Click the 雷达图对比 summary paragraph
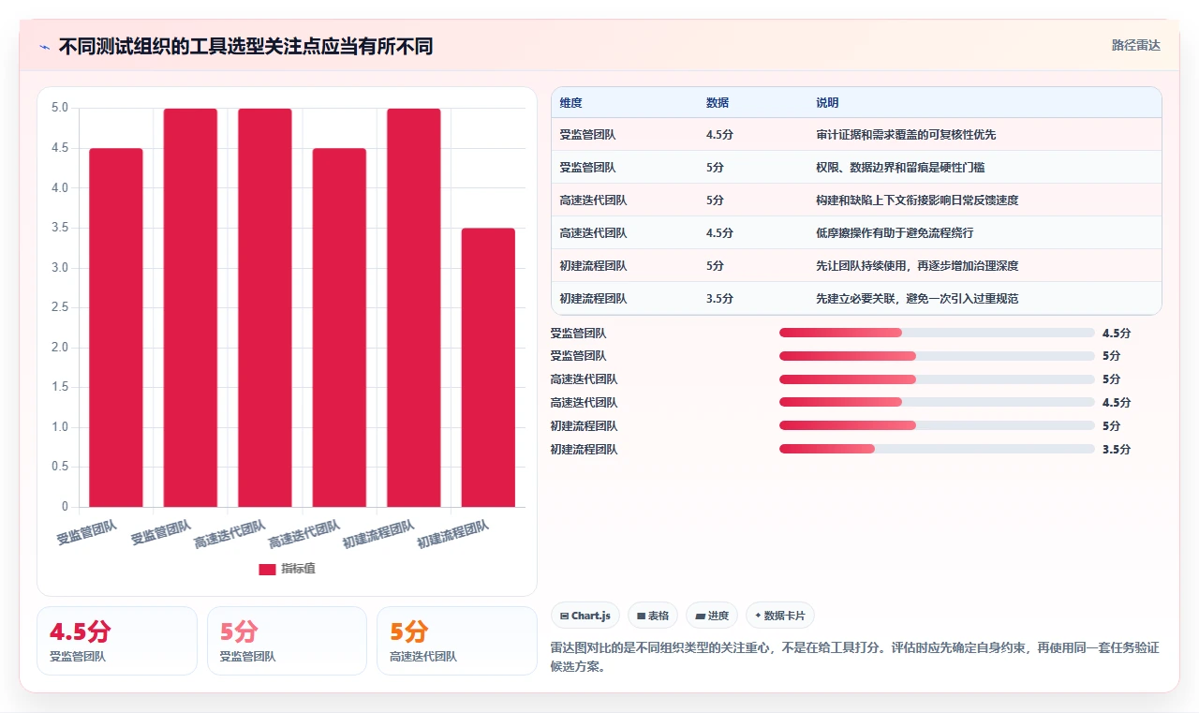Viewport: 1199px width, 713px height. (855, 658)
